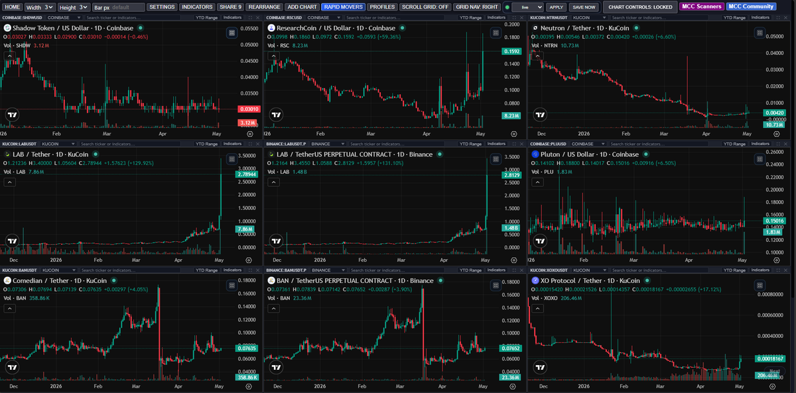
Task: Click the green live status indicator dot
Action: click(x=507, y=7)
